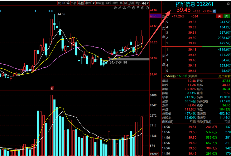231x156 pixels.
Task: Toggle the chart lock icon
Action: point(138,8)
